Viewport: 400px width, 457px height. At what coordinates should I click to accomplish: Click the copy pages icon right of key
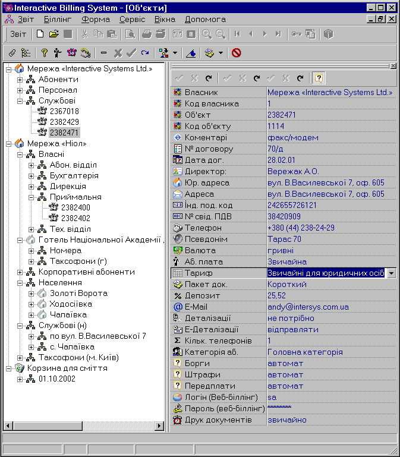click(310, 34)
